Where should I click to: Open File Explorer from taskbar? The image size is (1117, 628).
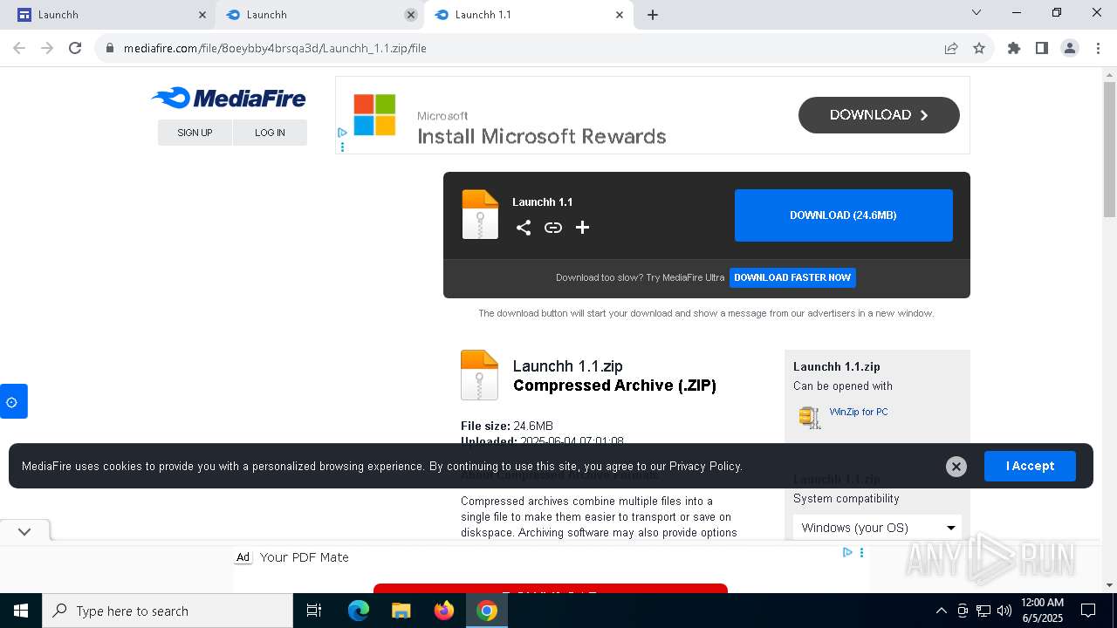coord(401,611)
